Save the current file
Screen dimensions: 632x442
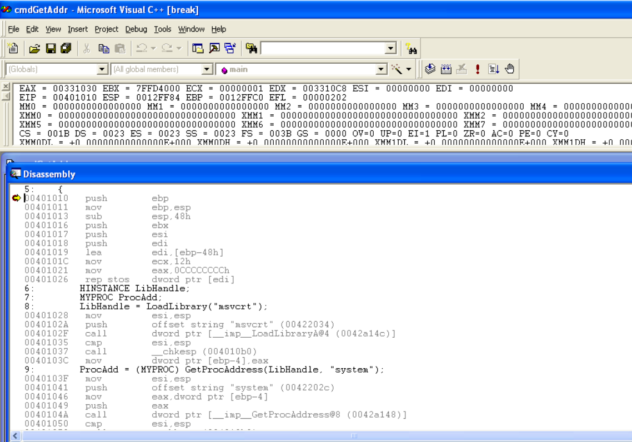click(x=51, y=48)
